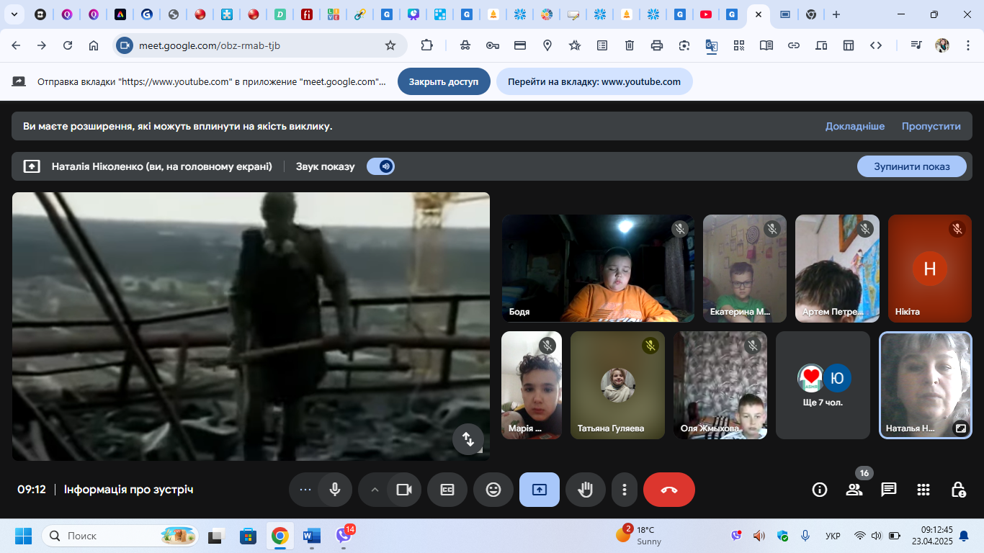
Task: Open host controls lock icon
Action: pyautogui.click(x=958, y=490)
